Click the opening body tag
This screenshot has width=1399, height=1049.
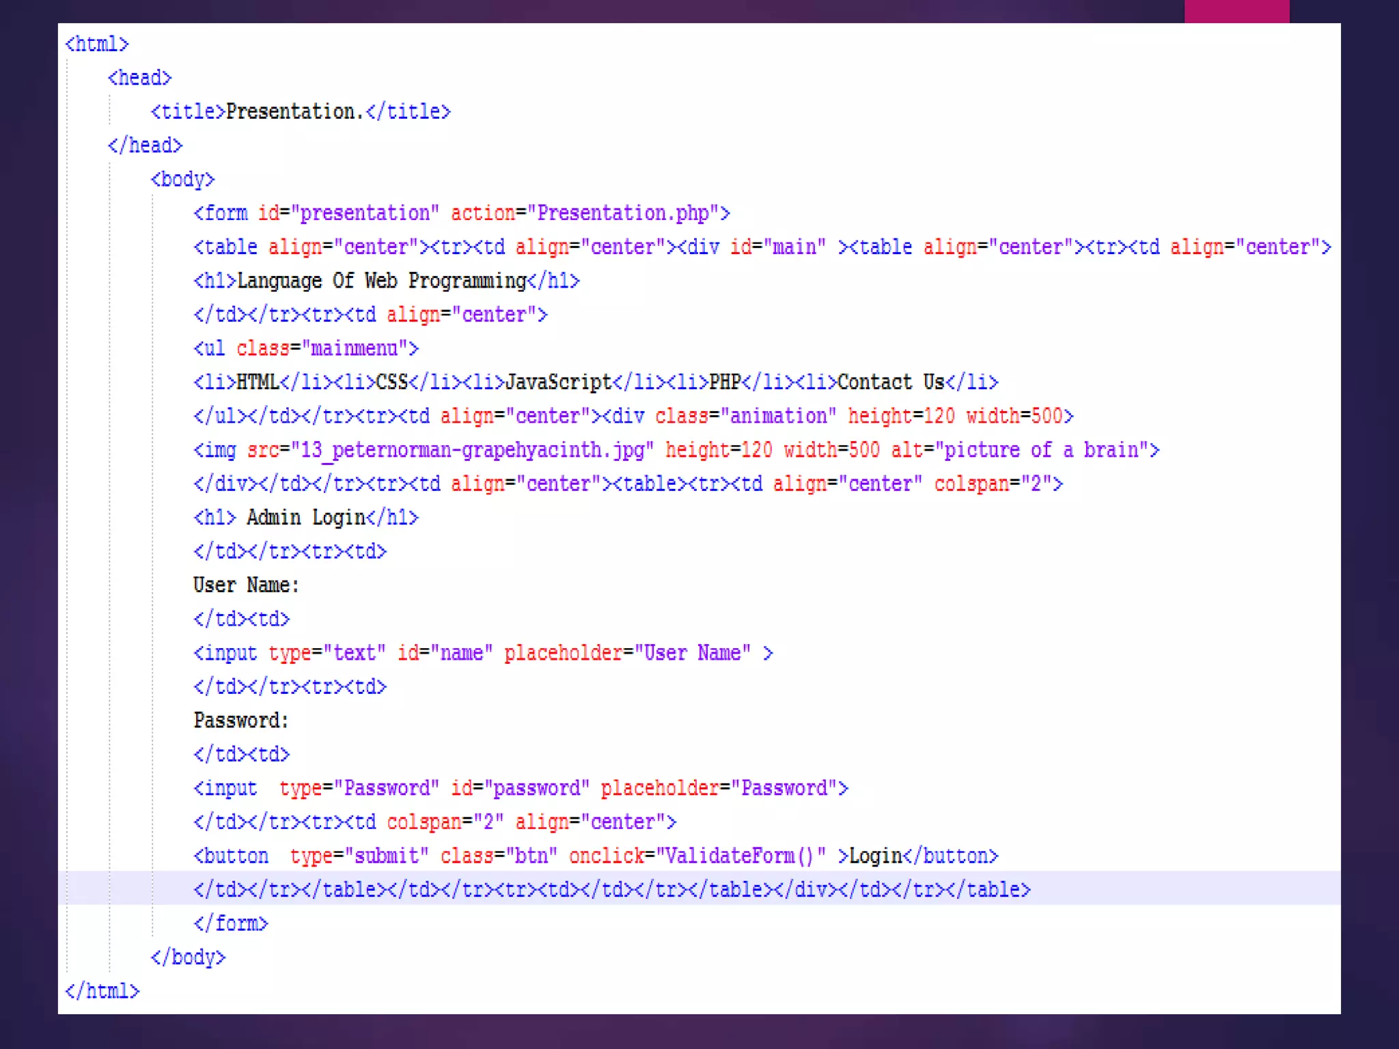(182, 180)
